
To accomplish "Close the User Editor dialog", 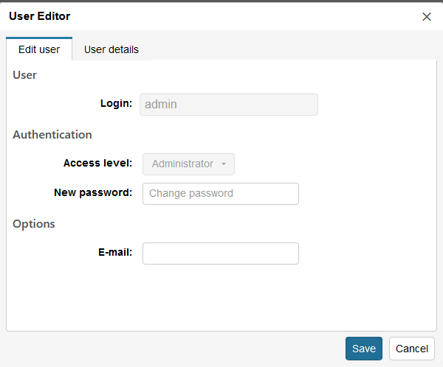I will [426, 17].
